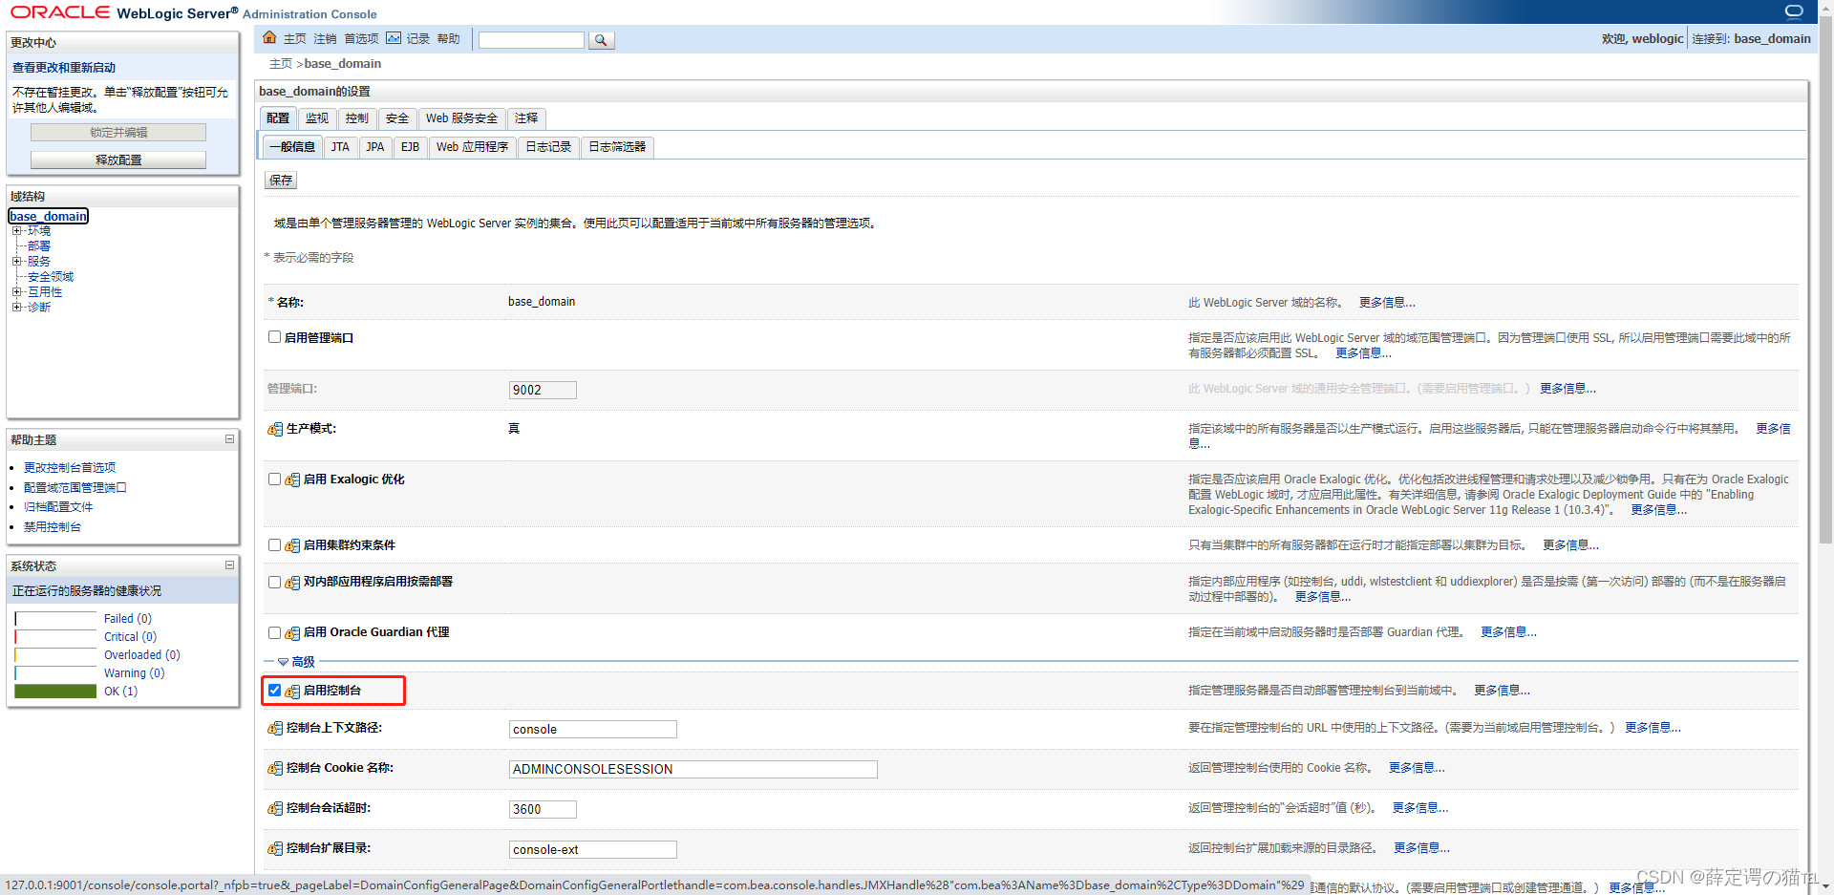The height and width of the screenshot is (895, 1834).
Task: Click the Oracle ring icon in header
Action: pos(1794,11)
